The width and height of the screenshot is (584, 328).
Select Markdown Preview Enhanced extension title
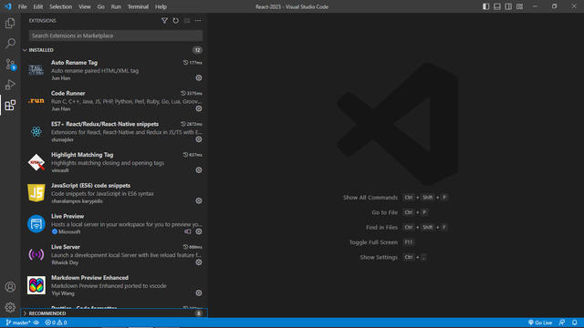89,278
